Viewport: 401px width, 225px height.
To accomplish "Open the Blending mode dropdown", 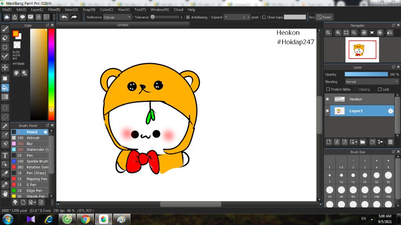I will (x=372, y=82).
